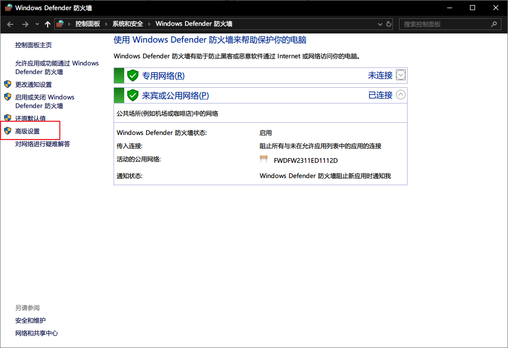Click green shield icon for 来宾或公用网络
Image resolution: width=508 pixels, height=348 pixels.
(x=133, y=95)
